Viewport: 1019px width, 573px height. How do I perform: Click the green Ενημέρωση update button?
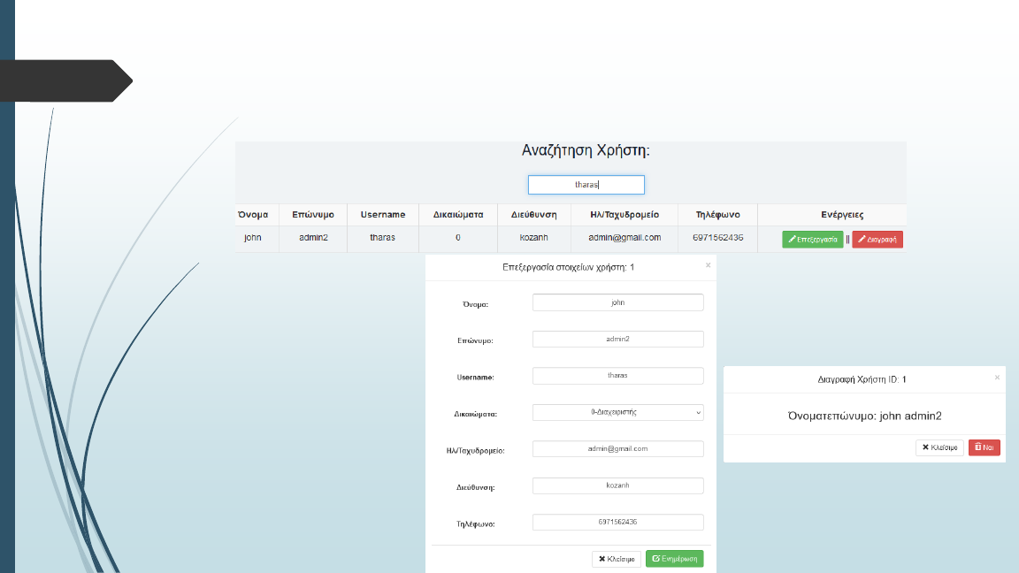point(674,559)
